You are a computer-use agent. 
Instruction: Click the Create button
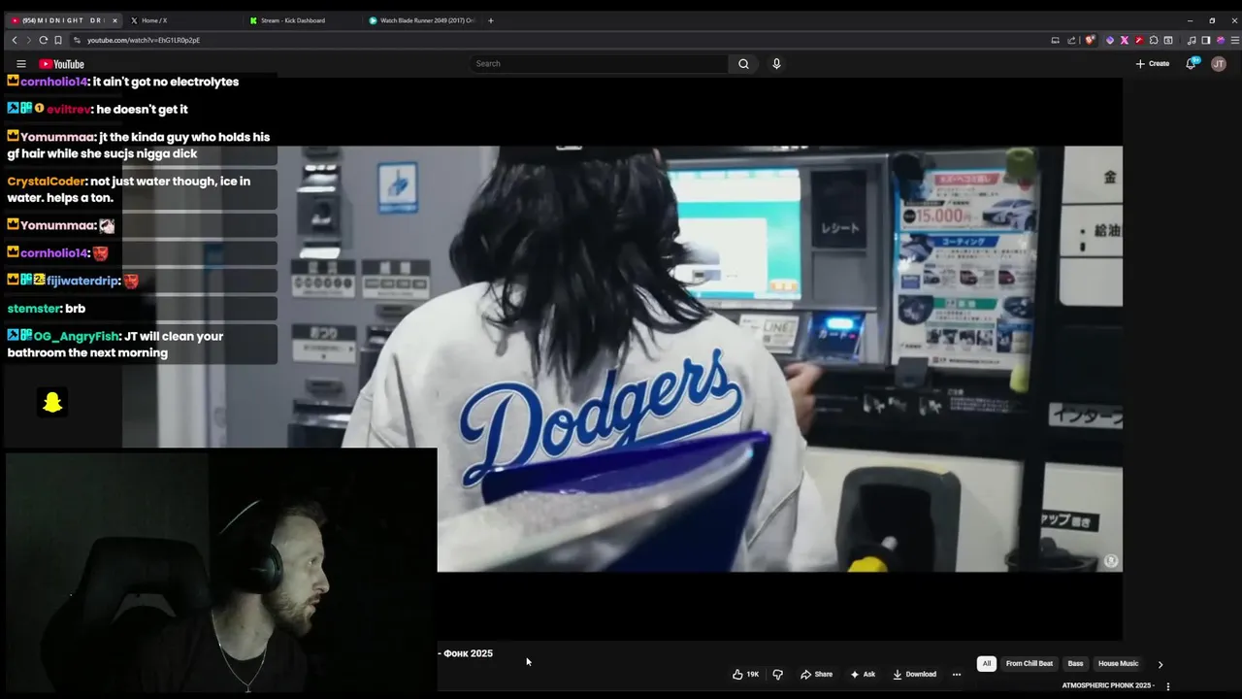click(x=1153, y=64)
